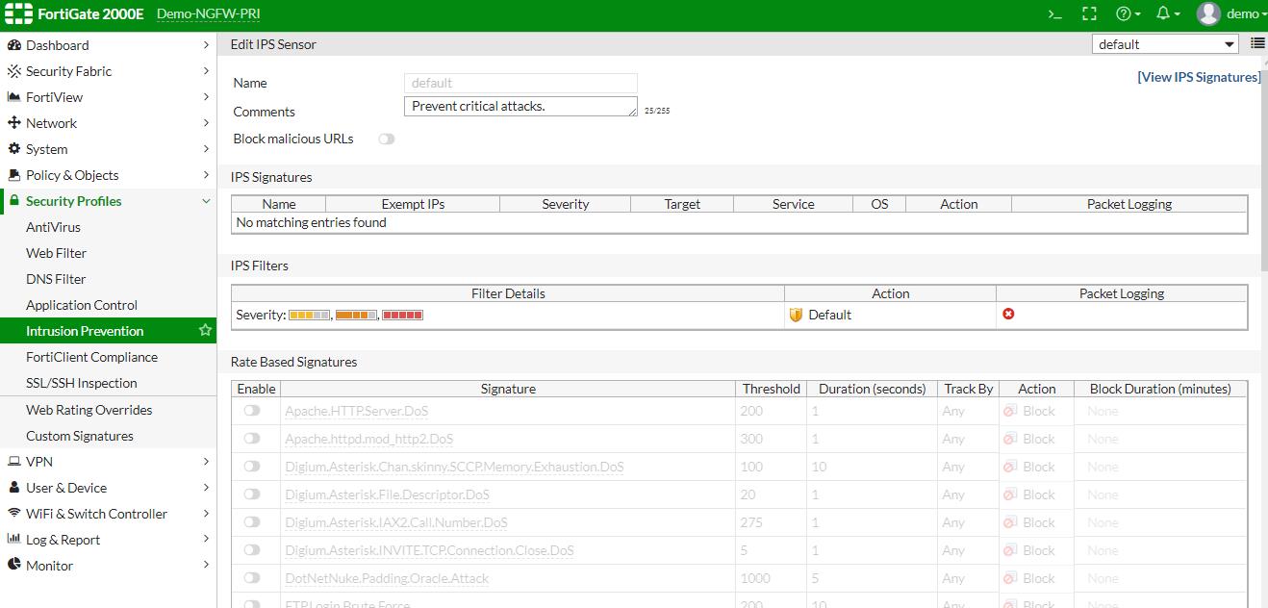Open the notifications bell menu
The height and width of the screenshot is (608, 1268).
pyautogui.click(x=1168, y=14)
